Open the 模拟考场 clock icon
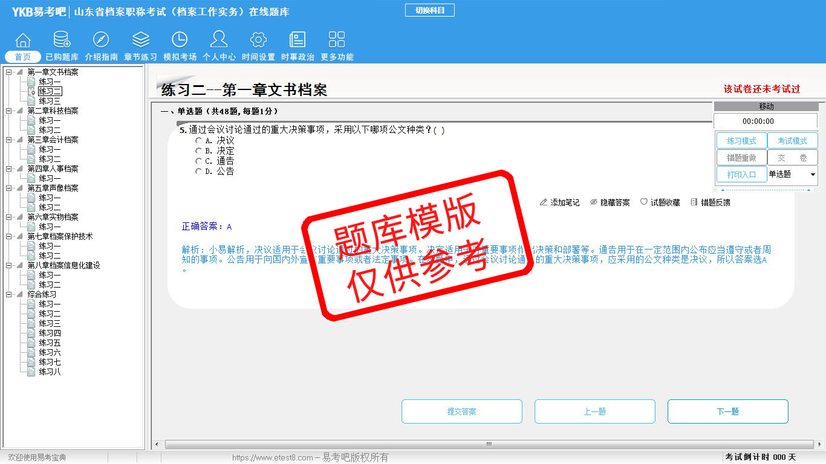The width and height of the screenshot is (826, 464). (x=180, y=40)
